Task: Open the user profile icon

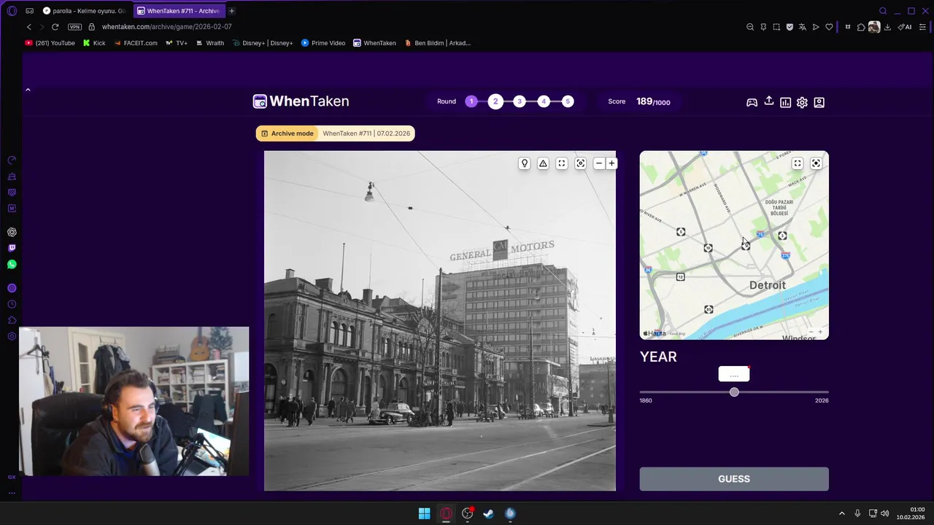Action: tap(819, 102)
